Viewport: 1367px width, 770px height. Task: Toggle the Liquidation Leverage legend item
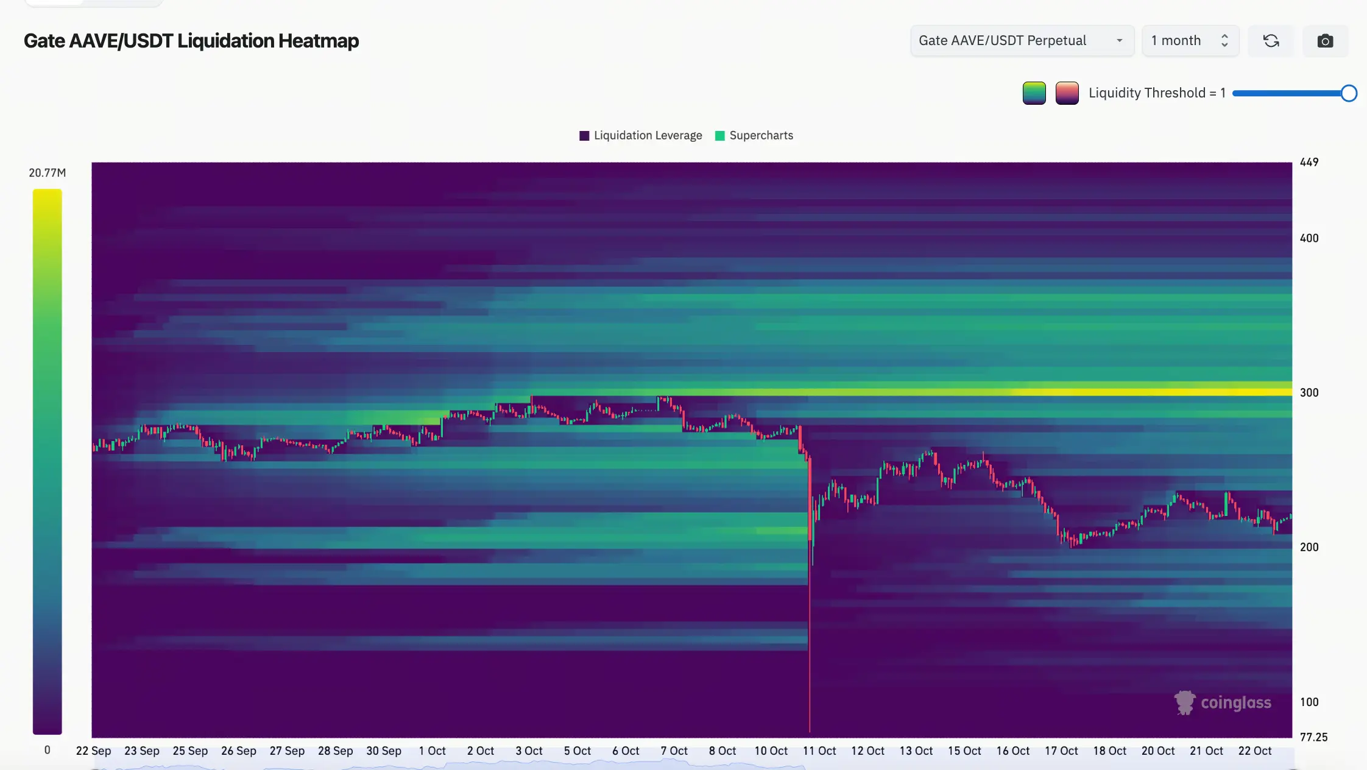tap(648, 135)
